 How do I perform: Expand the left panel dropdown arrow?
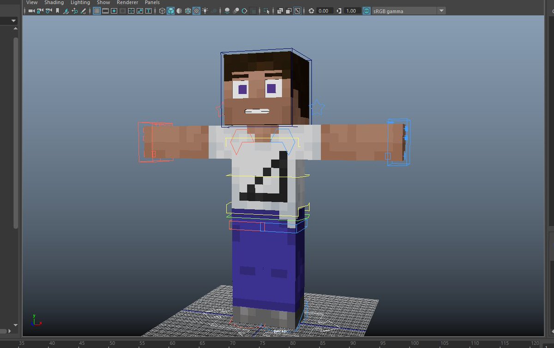[x=13, y=21]
